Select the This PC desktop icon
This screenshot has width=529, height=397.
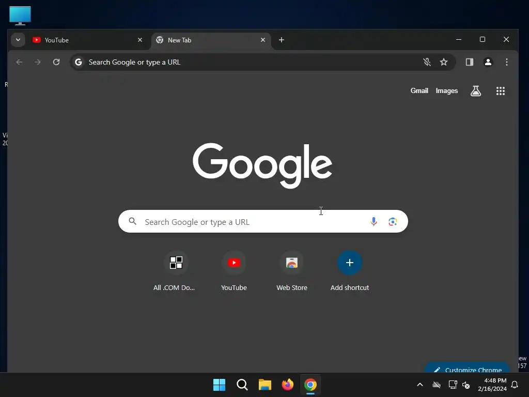[20, 16]
